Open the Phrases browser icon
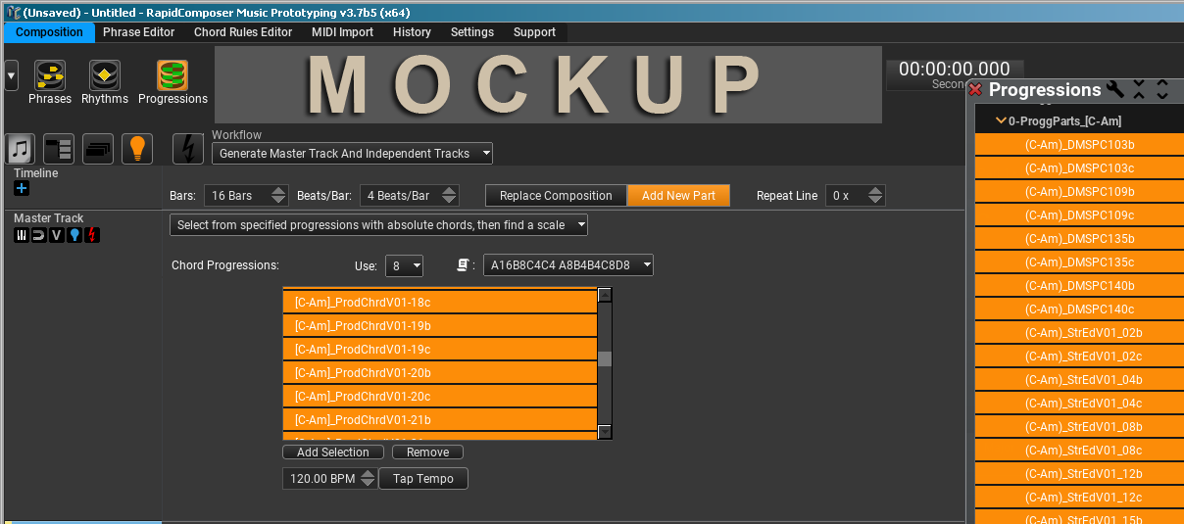The width and height of the screenshot is (1184, 524). point(49,75)
